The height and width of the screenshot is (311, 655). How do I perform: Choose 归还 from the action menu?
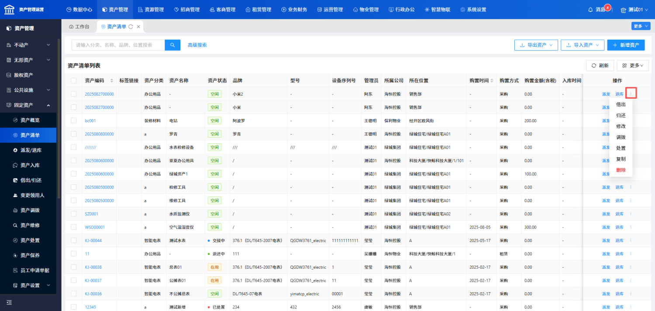pos(621,115)
